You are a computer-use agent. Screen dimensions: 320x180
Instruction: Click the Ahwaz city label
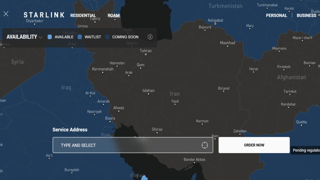pyautogui.click(x=118, y=108)
